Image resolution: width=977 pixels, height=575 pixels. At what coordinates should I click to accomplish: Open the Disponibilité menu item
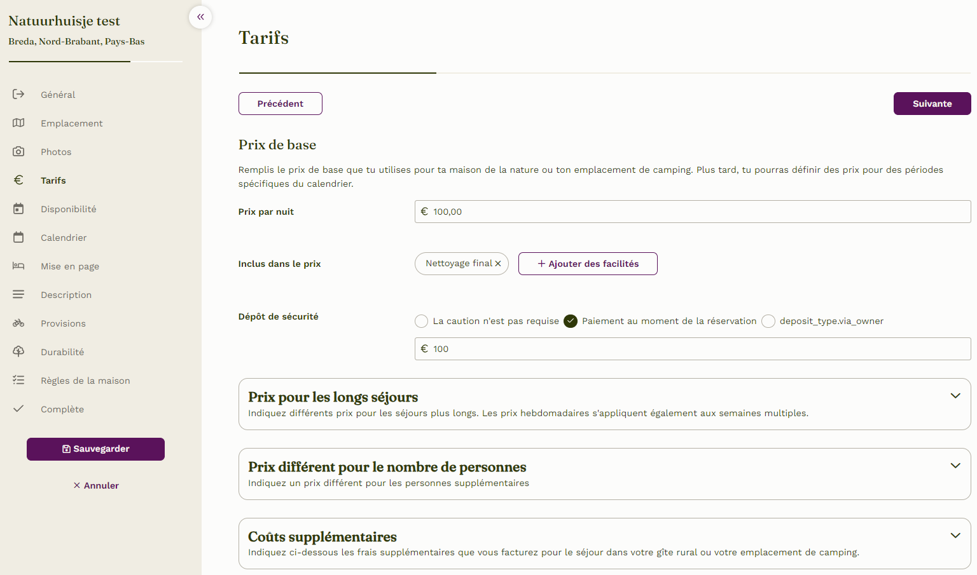click(69, 209)
